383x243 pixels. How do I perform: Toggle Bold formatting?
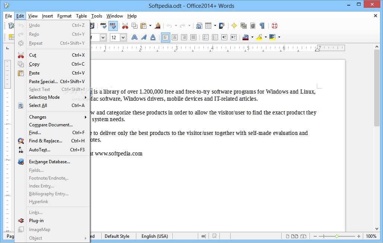(x=134, y=37)
